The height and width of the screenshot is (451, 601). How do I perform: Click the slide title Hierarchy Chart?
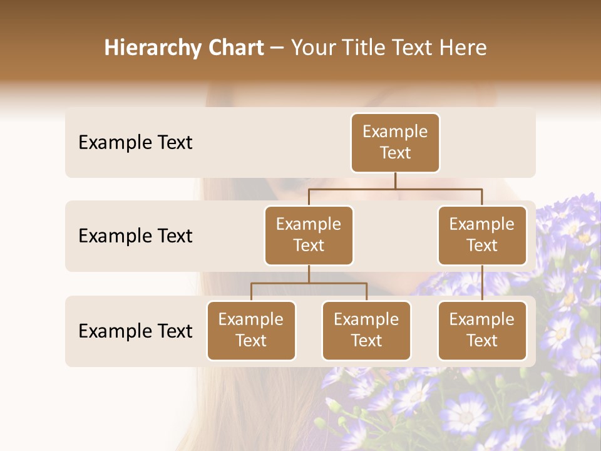click(184, 47)
